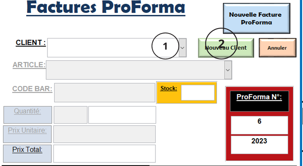Click the white Stock value box
The image size is (303, 166).
coord(198,93)
